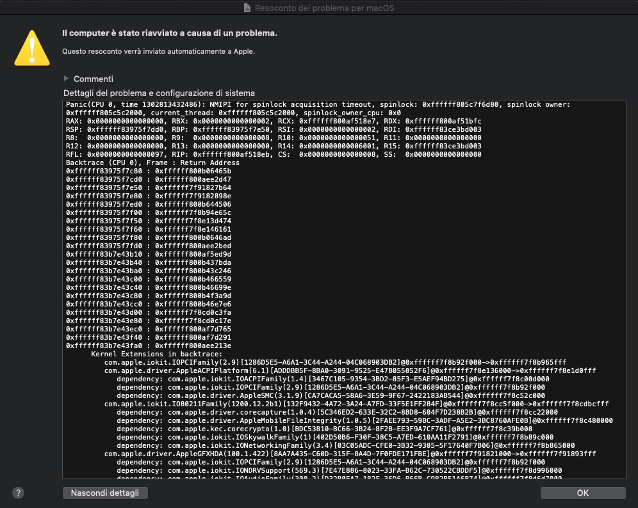Click backtrace row 0xffffff83b7e43fa0
The image size is (638, 508).
(x=149, y=346)
